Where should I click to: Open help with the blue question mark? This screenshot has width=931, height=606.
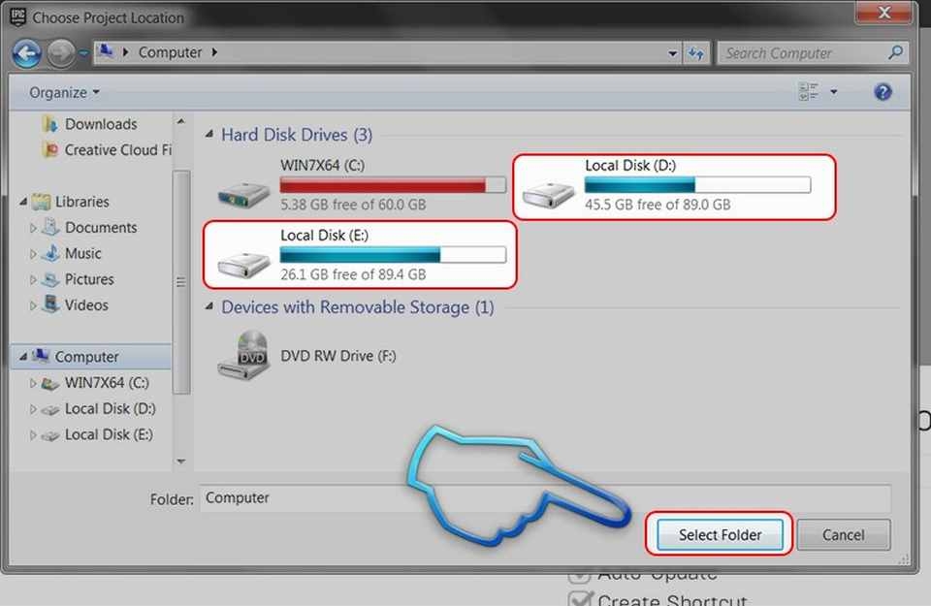(883, 92)
